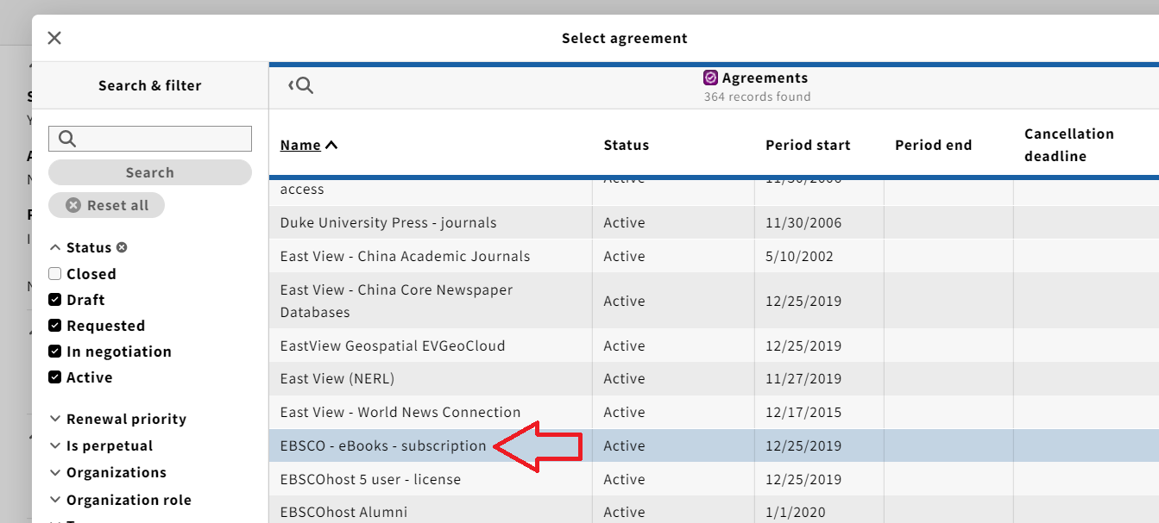The height and width of the screenshot is (523, 1159).
Task: Sort by Cancellation deadline column header
Action: click(1069, 145)
